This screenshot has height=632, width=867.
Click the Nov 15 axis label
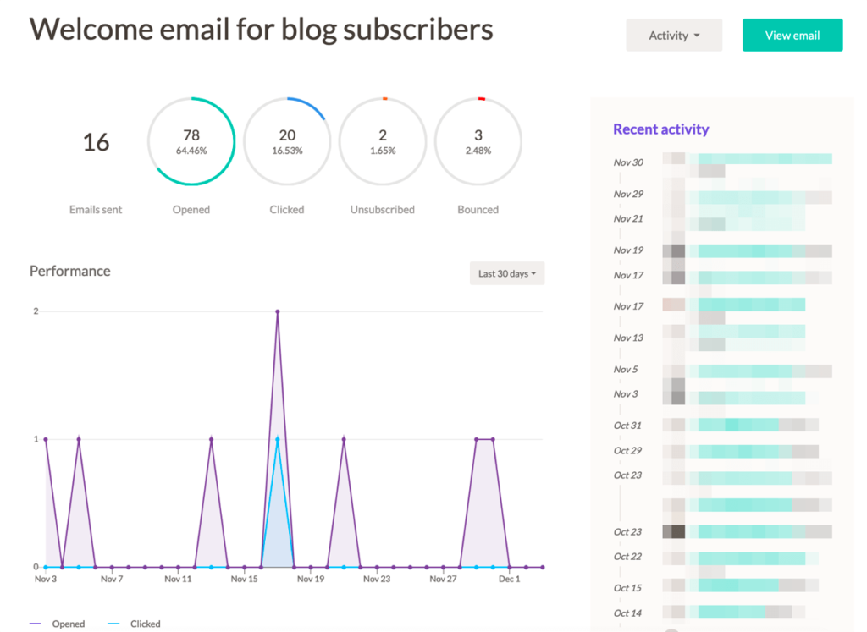[x=245, y=579]
